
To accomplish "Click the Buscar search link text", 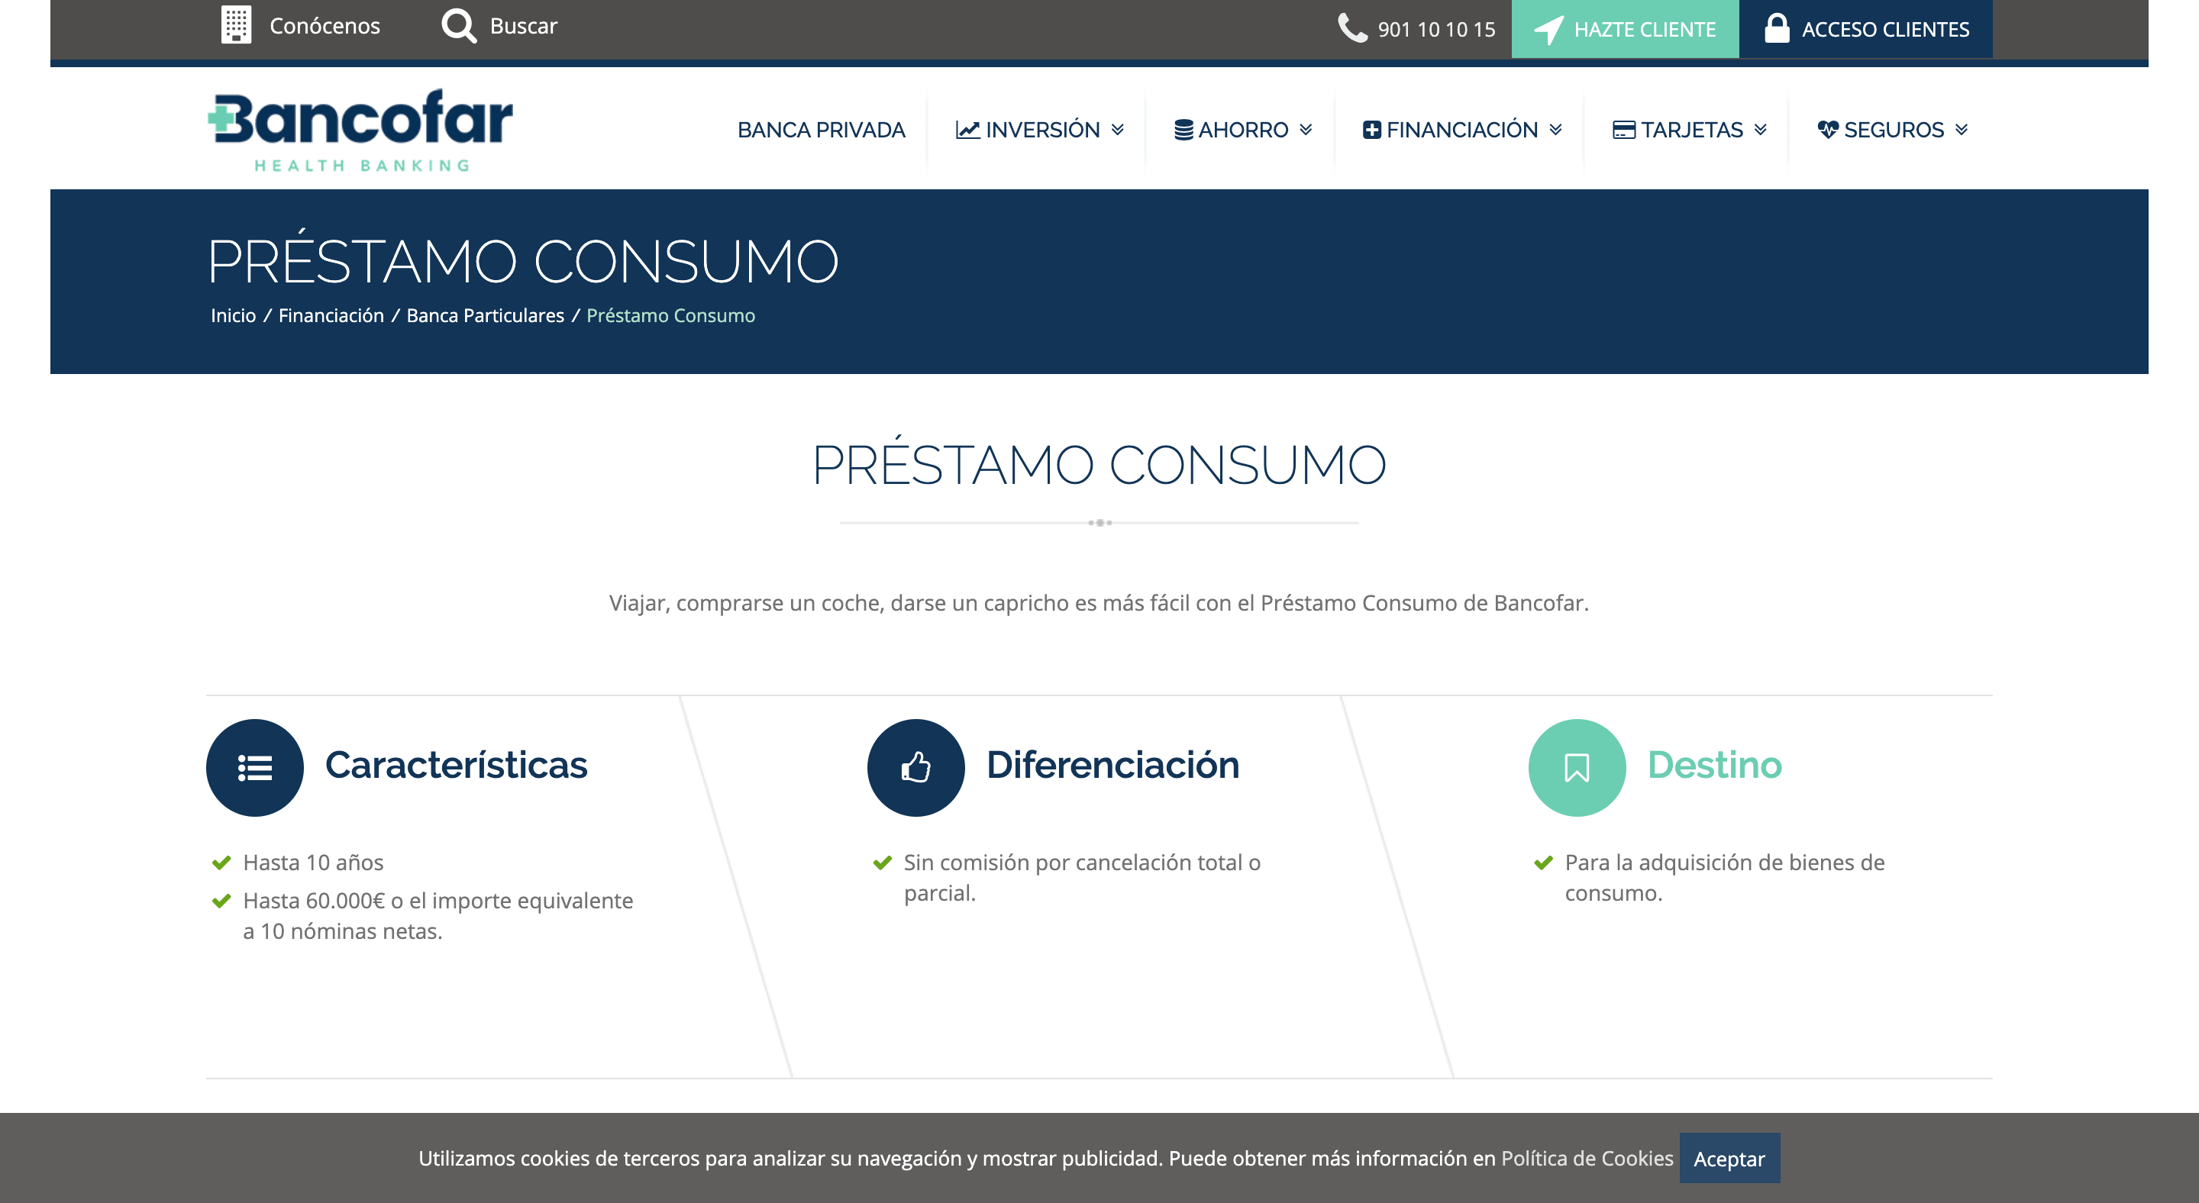I will pyautogui.click(x=523, y=27).
